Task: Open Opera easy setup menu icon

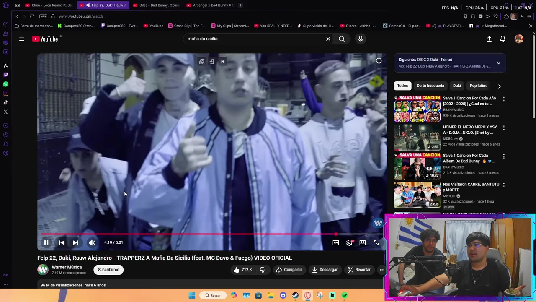Action: point(529,16)
